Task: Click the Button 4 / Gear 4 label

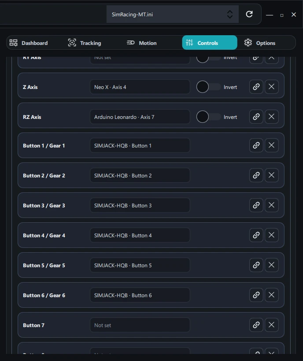Action: tap(44, 235)
